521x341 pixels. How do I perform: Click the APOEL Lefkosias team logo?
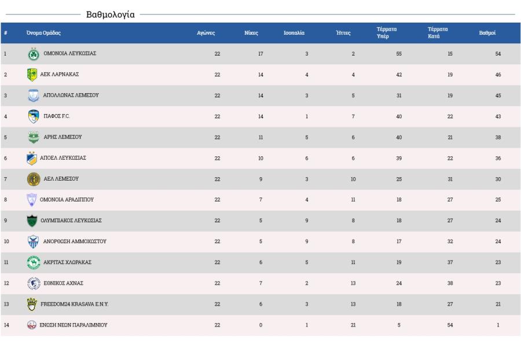32,158
